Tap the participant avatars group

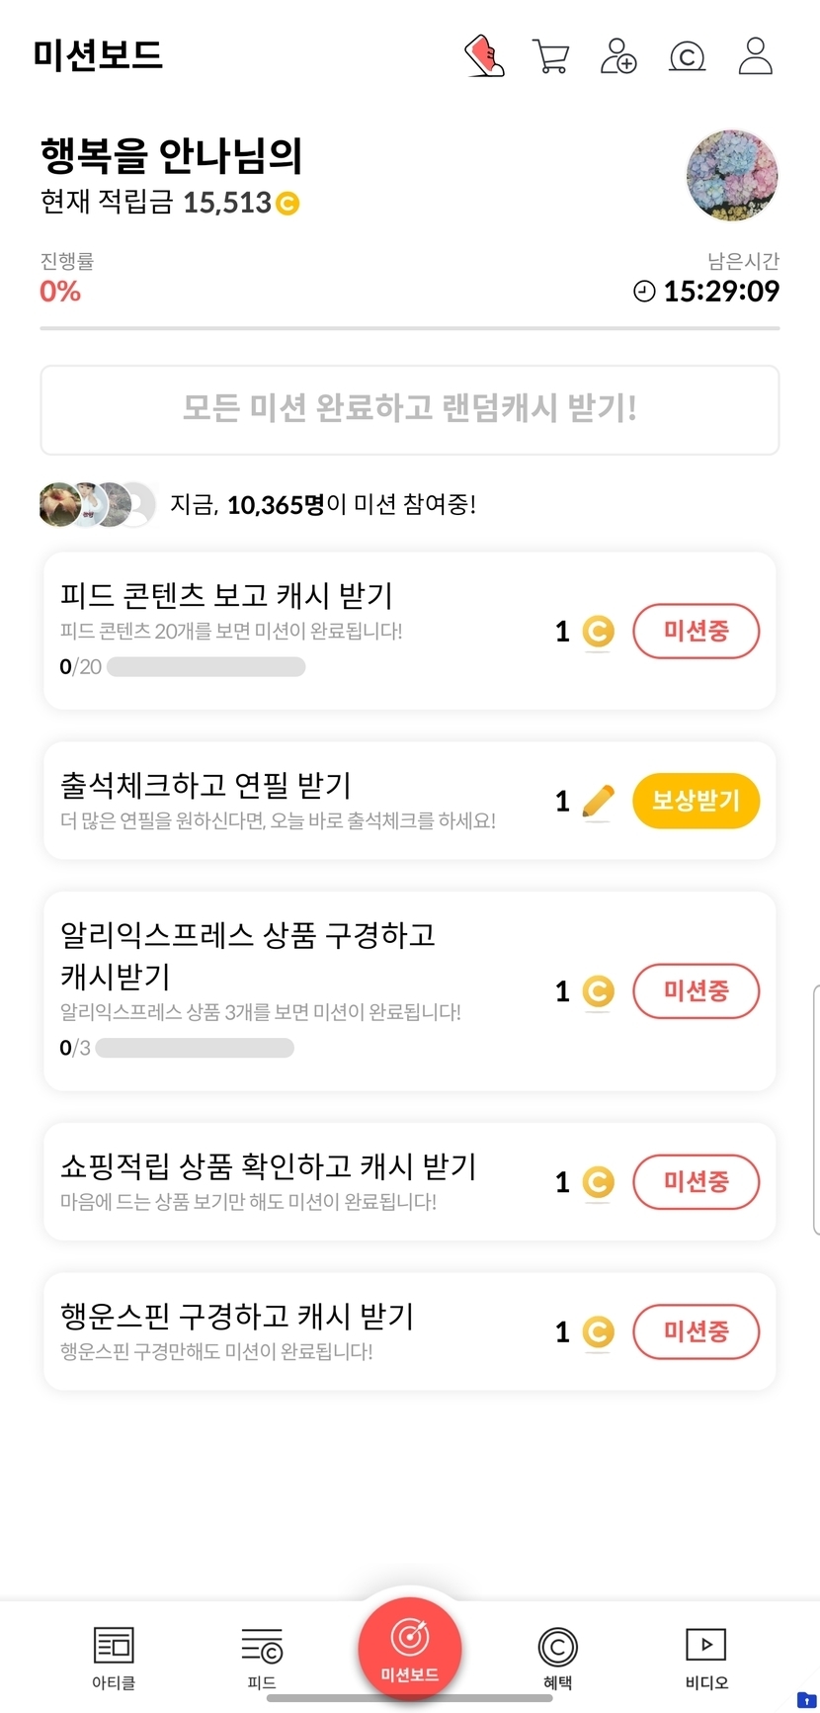pos(97,504)
